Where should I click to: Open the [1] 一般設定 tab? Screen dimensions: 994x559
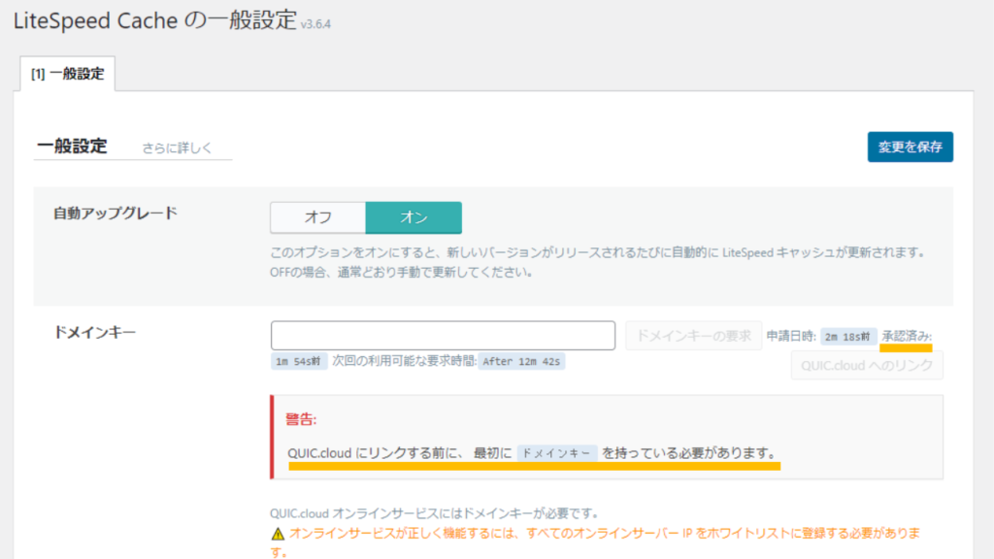point(68,74)
